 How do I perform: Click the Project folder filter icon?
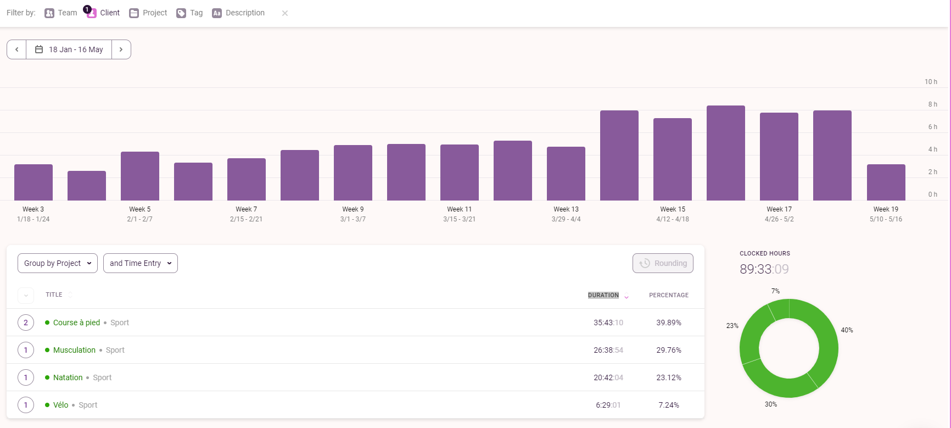coord(134,13)
